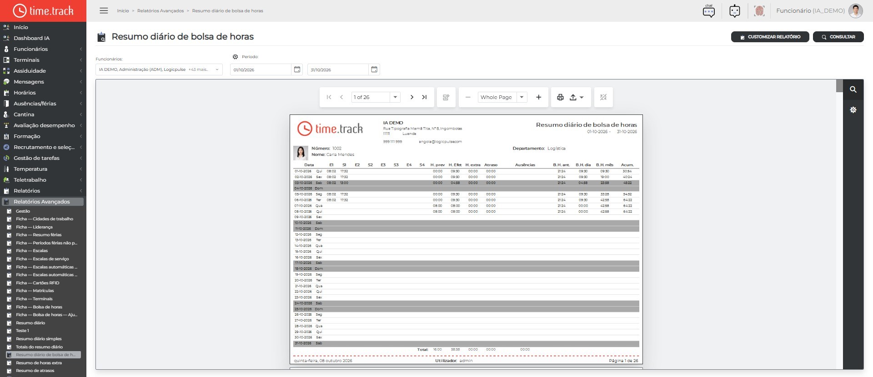Open Whole Page zoom dropdown
873x377 pixels.
[x=522, y=97]
